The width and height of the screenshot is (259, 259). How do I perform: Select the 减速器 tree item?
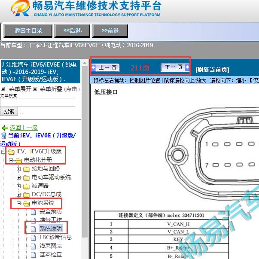click(40, 186)
